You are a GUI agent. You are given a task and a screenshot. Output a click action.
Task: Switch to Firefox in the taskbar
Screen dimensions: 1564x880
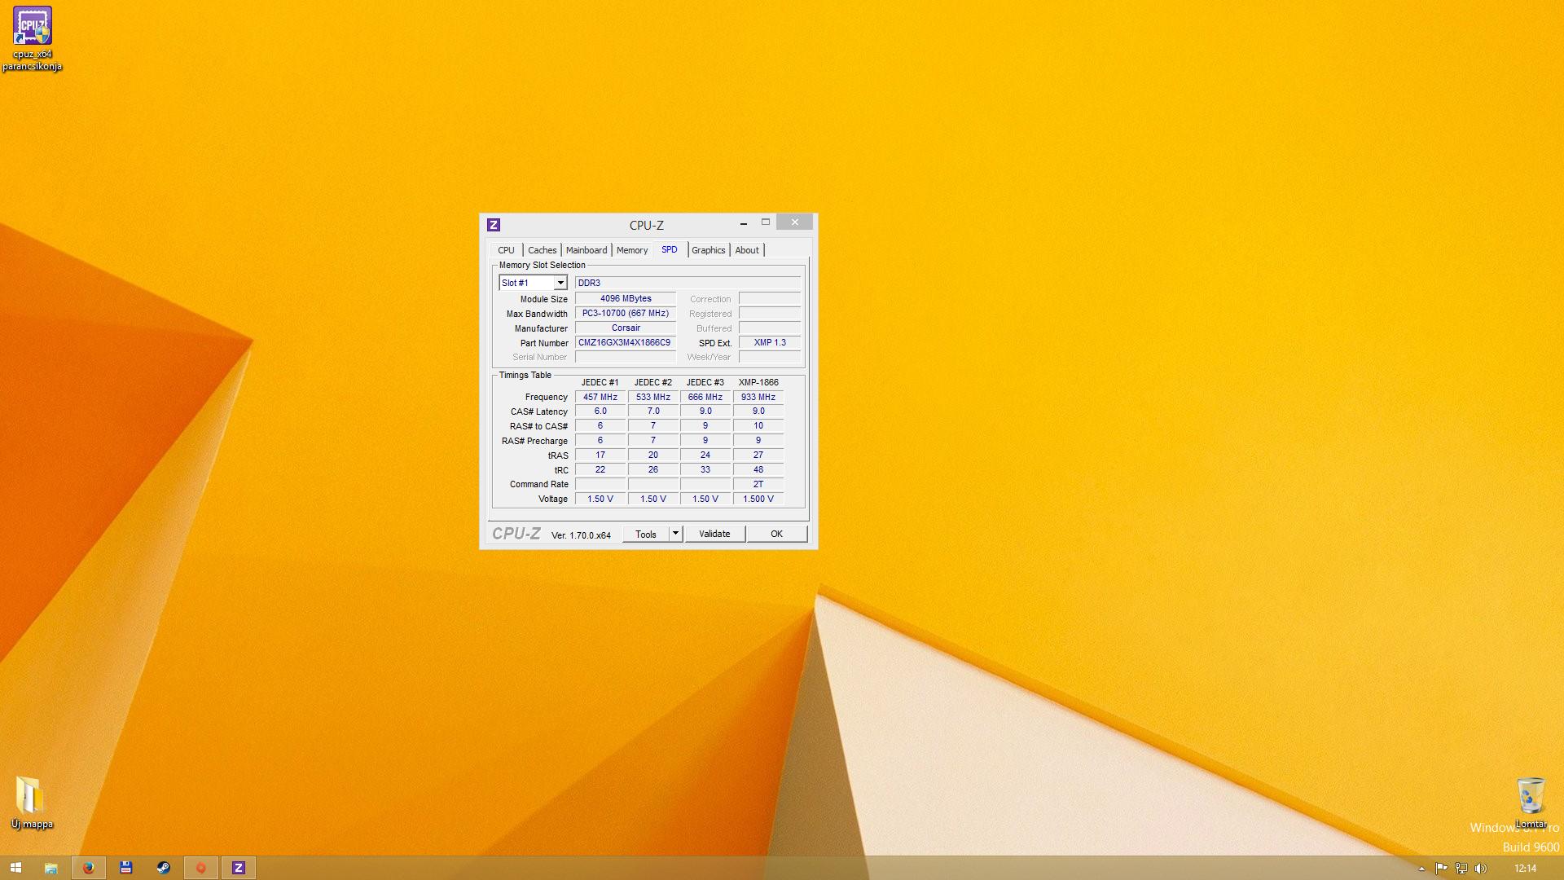tap(89, 868)
